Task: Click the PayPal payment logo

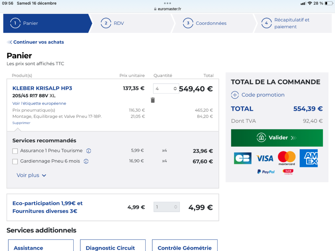Action: (x=266, y=172)
